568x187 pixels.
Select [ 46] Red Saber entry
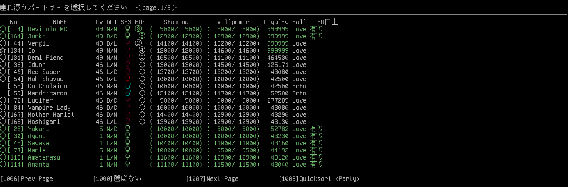[34, 72]
